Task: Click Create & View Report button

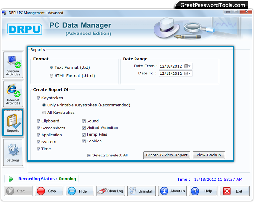Action: pos(167,155)
